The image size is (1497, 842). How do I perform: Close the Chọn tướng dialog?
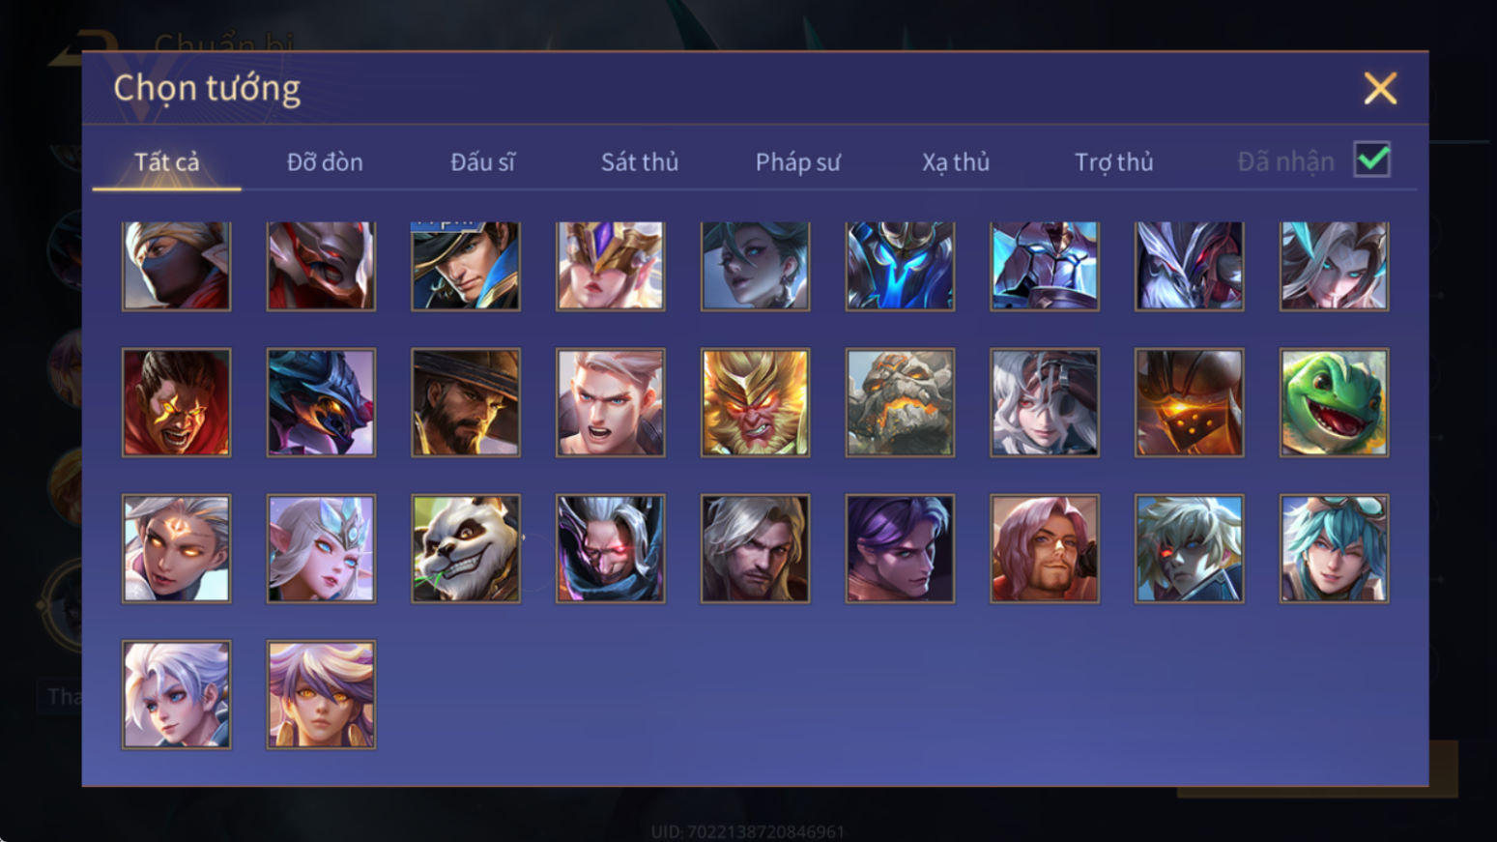[x=1380, y=88]
